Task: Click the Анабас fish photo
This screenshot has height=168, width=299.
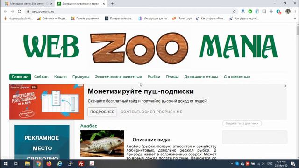Action: point(102,143)
